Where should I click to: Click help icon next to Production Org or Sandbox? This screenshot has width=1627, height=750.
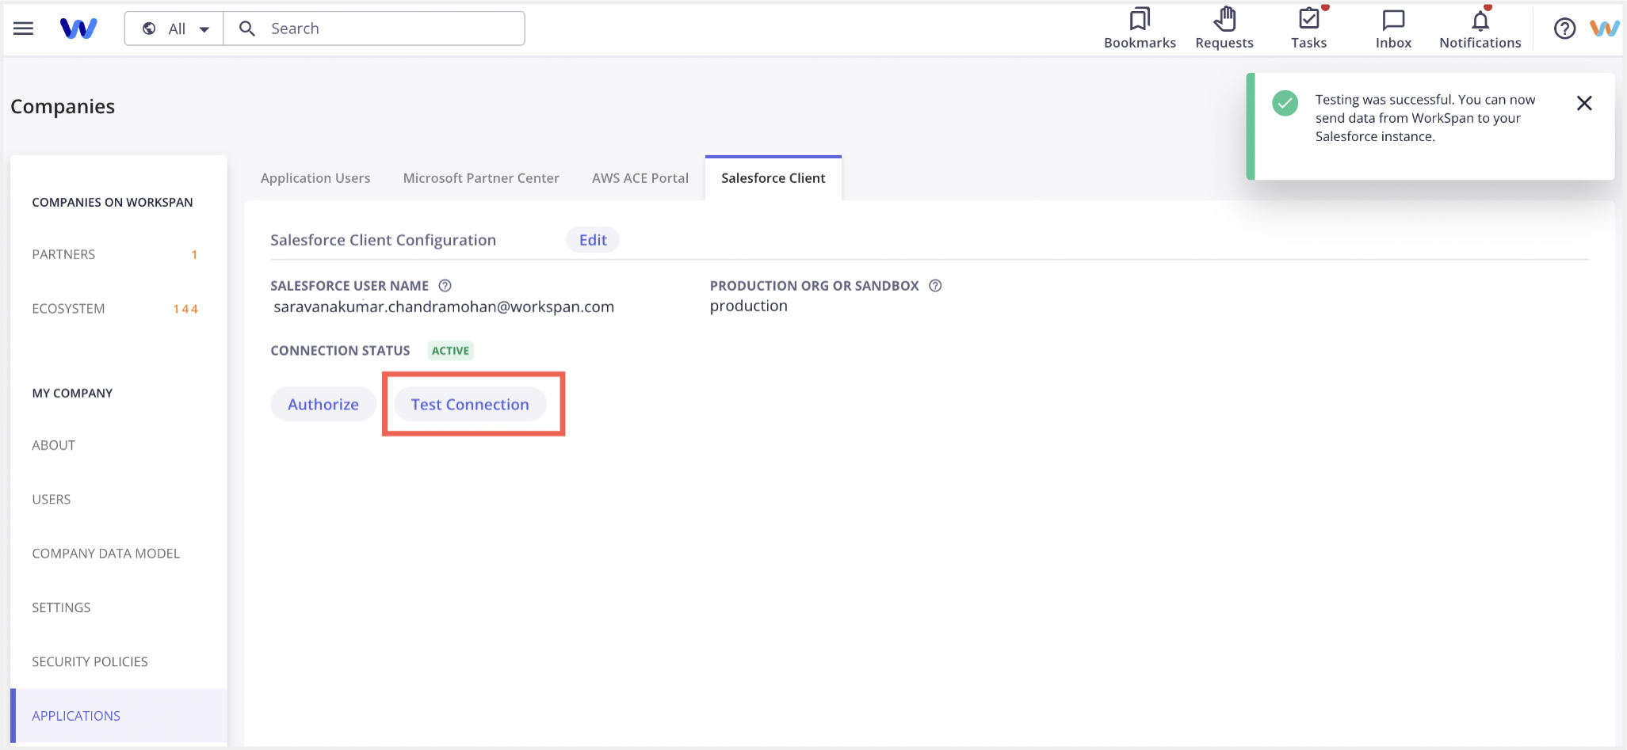(935, 286)
